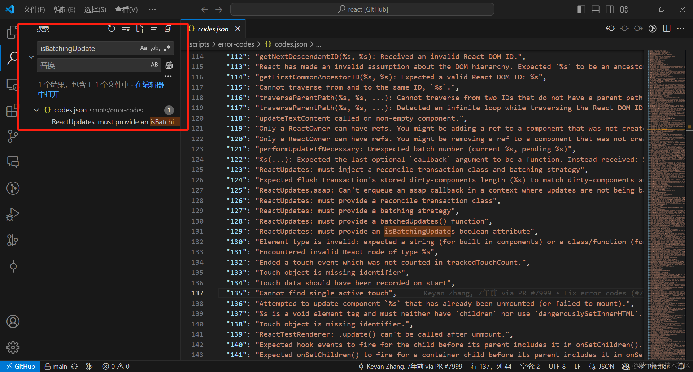
Task: Go back in navigation history
Action: coord(205,9)
